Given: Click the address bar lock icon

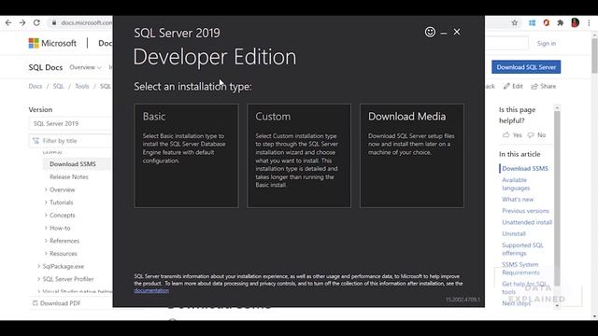Looking at the screenshot, I should (x=54, y=22).
